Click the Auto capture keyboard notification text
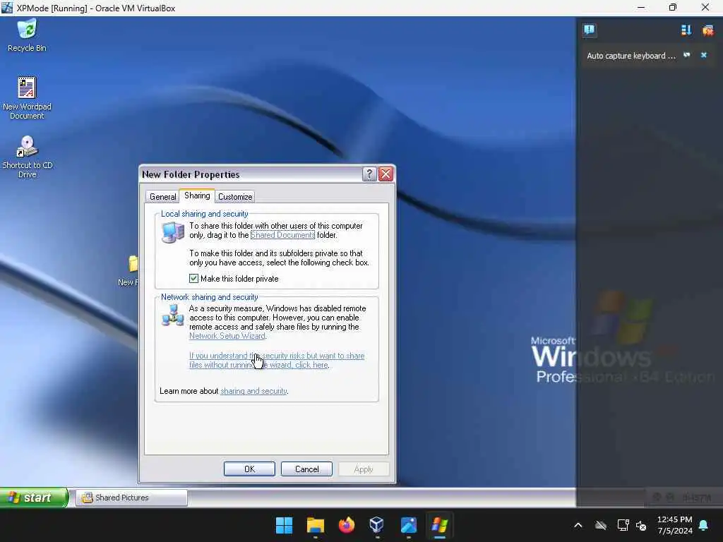The image size is (723, 542). [x=631, y=56]
